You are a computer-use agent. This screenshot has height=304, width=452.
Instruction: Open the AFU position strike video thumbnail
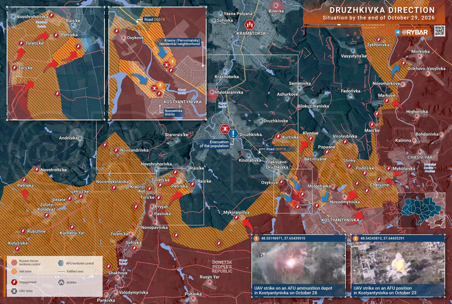(398, 263)
